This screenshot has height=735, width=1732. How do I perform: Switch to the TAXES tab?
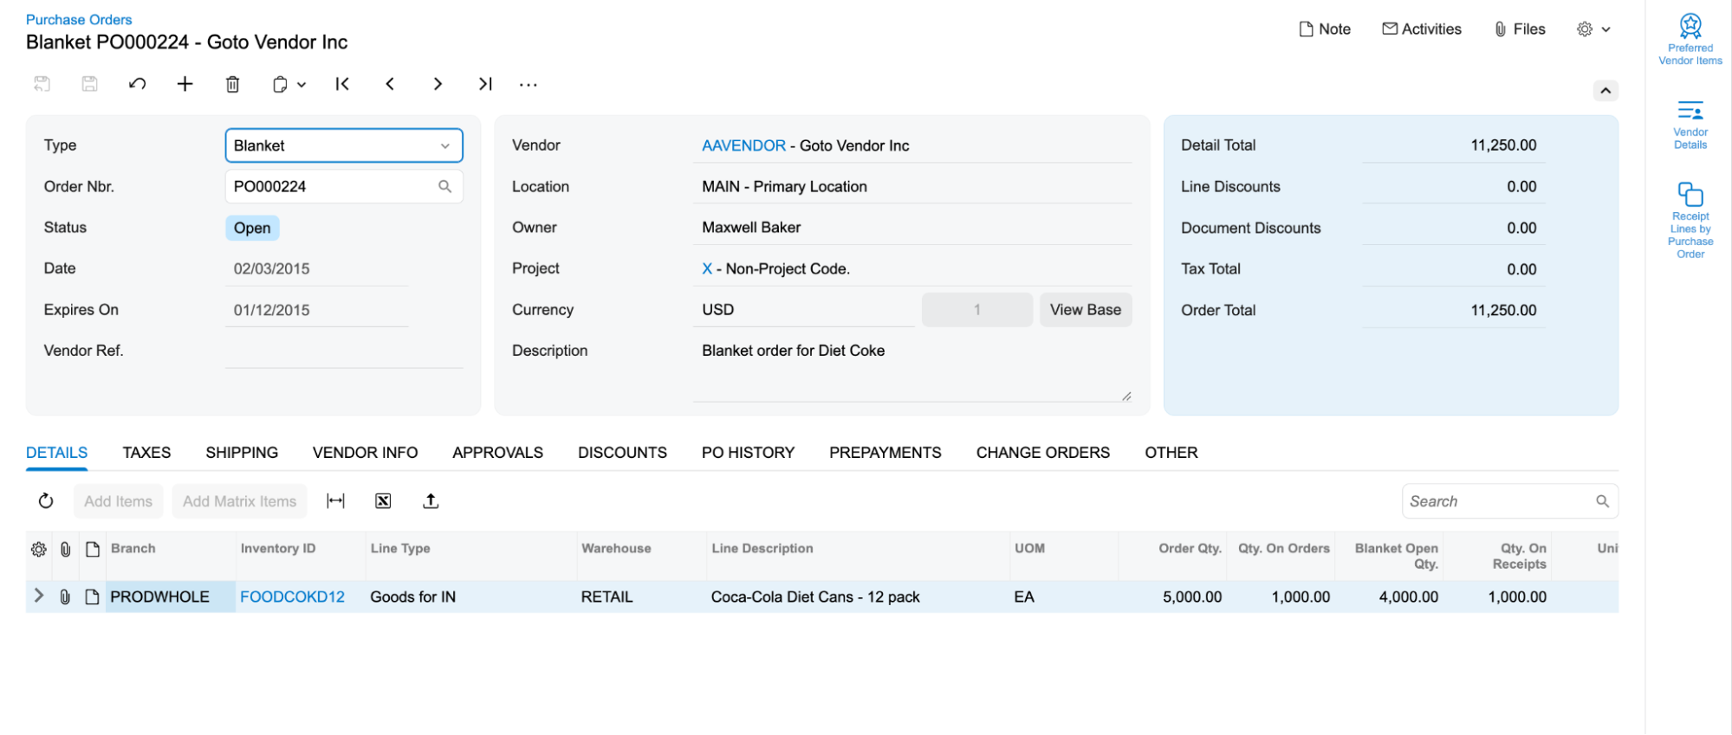click(x=146, y=453)
